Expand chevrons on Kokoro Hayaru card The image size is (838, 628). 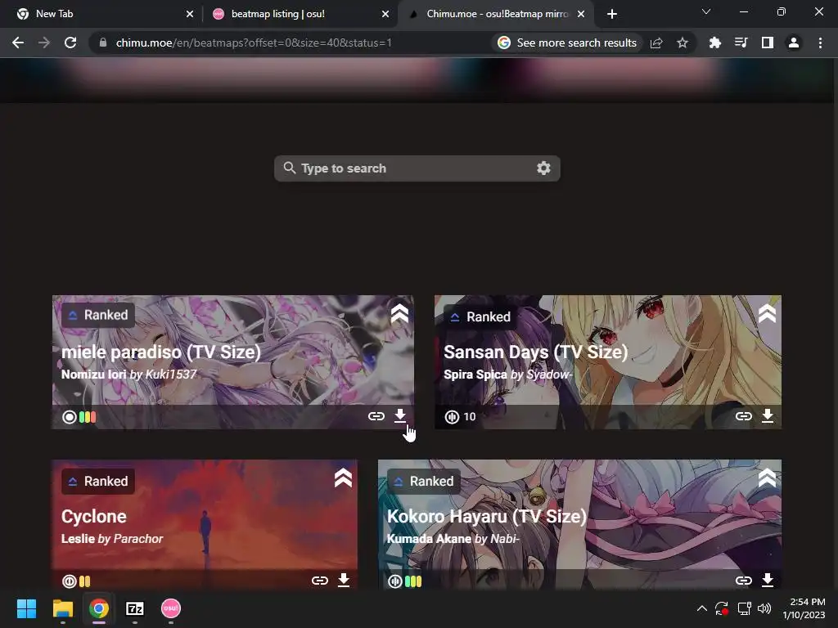[x=767, y=478]
